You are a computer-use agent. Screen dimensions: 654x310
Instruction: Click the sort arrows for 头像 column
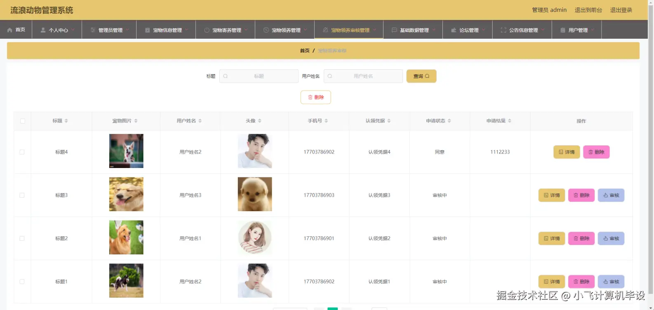[x=259, y=121]
